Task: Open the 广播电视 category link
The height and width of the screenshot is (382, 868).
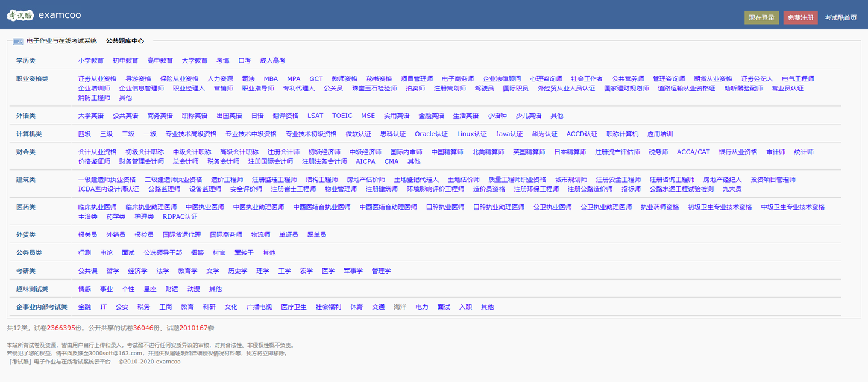Action: (259, 307)
